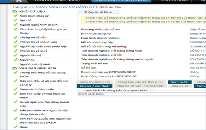Open Địa chỉ in data block

[25, 20]
